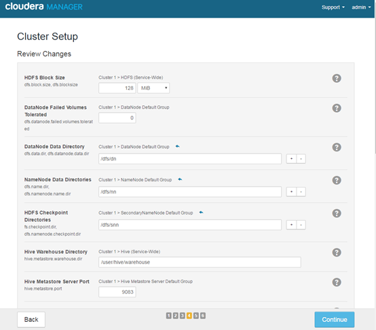The width and height of the screenshot is (376, 330).
Task: Click 'hive.metastore.port' property name
Action: (x=43, y=289)
